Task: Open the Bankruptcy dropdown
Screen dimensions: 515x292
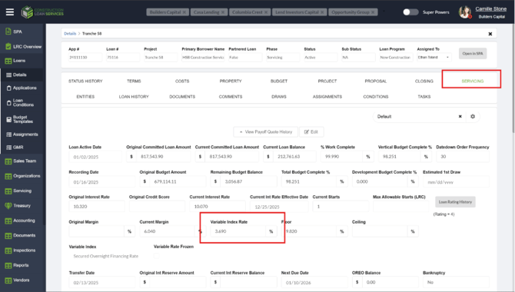Action: coord(456,282)
